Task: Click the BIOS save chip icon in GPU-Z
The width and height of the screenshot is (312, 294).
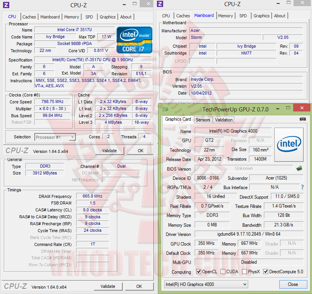Action: (x=299, y=168)
